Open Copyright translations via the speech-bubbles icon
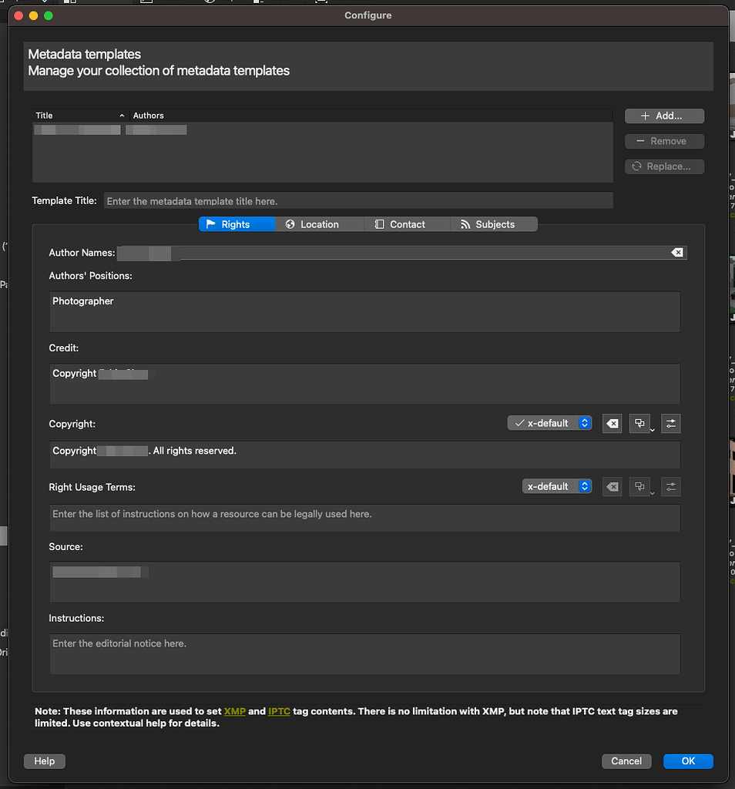 639,421
